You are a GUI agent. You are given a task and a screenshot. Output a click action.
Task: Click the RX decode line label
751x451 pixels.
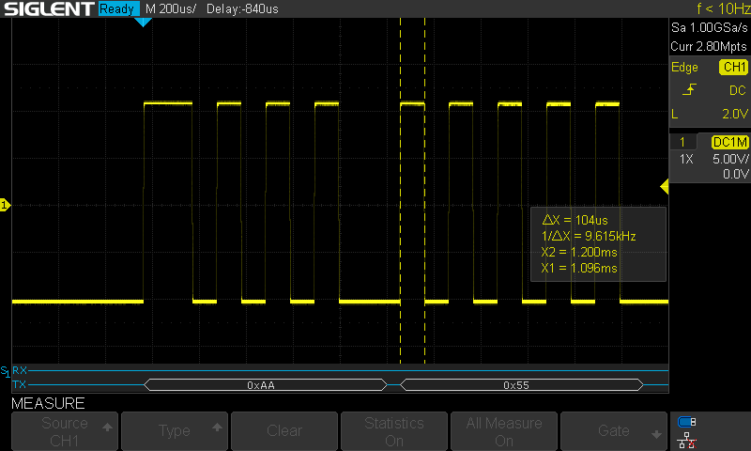(x=20, y=370)
